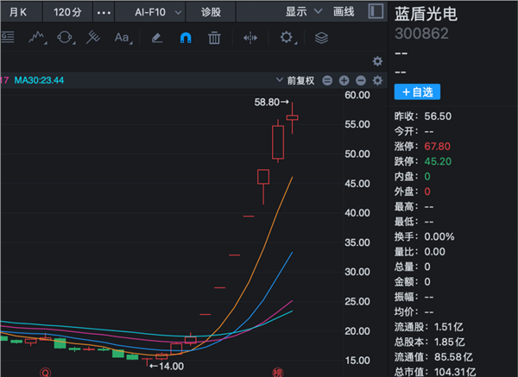
Task: Click the latest candlestick near 58.80
Action: click(293, 117)
